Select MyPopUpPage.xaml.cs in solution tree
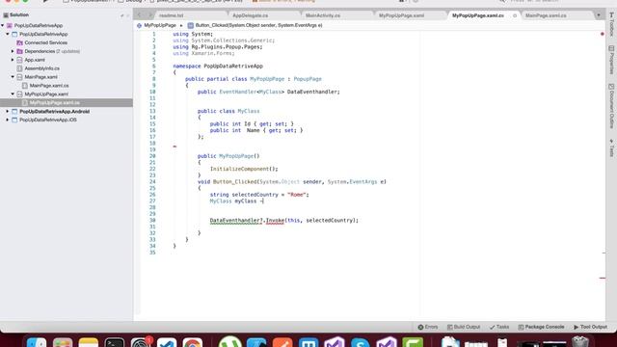The width and height of the screenshot is (617, 347). pyautogui.click(x=54, y=103)
